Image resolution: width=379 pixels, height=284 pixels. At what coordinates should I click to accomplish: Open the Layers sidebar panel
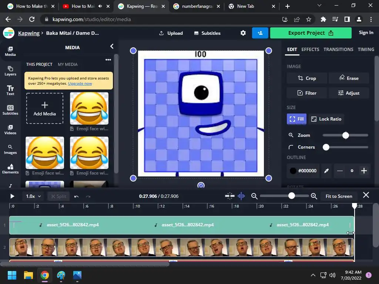[10, 71]
